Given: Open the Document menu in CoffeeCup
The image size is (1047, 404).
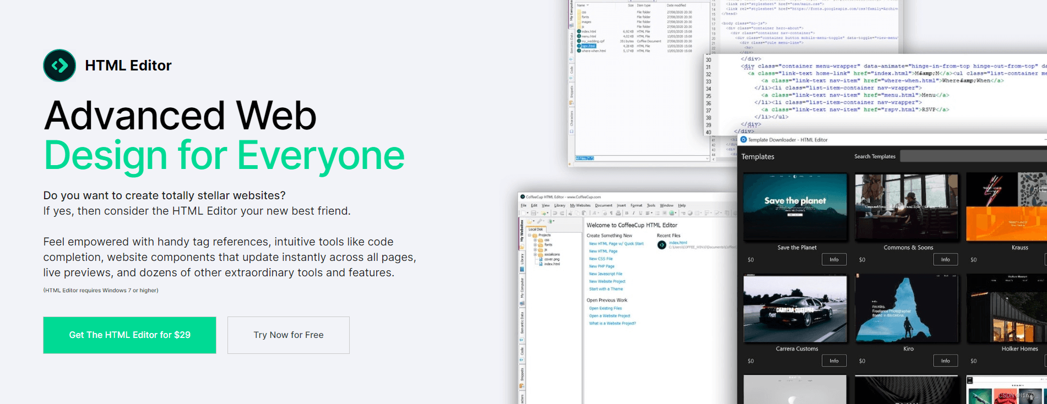Looking at the screenshot, I should pyautogui.click(x=604, y=205).
